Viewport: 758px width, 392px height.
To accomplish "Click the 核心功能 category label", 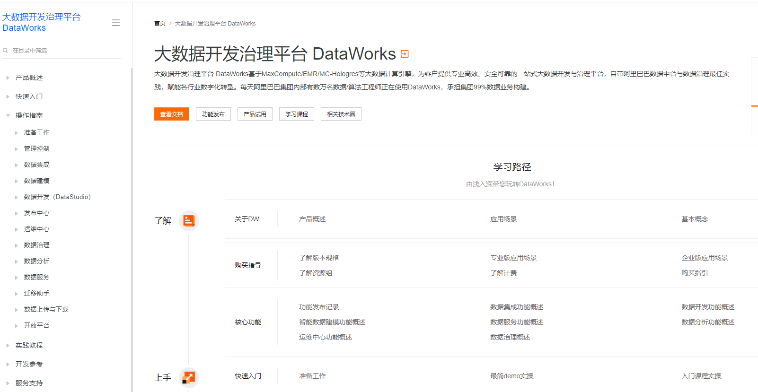I will point(248,322).
